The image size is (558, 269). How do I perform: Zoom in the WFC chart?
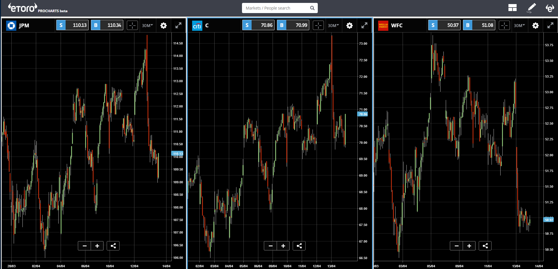click(469, 246)
